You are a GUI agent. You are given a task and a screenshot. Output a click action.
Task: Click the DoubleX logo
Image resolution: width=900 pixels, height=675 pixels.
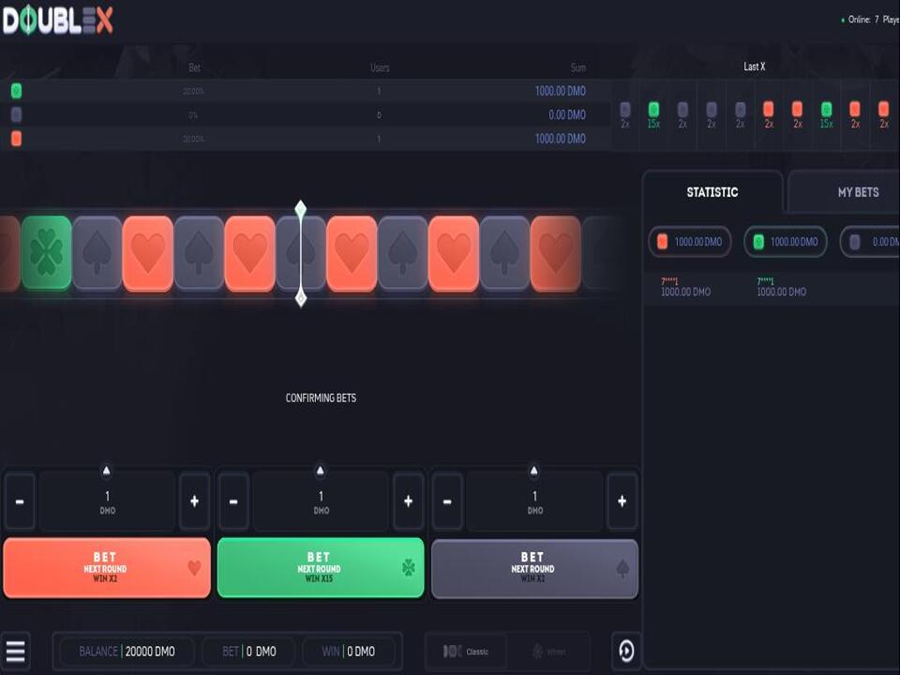[x=58, y=20]
